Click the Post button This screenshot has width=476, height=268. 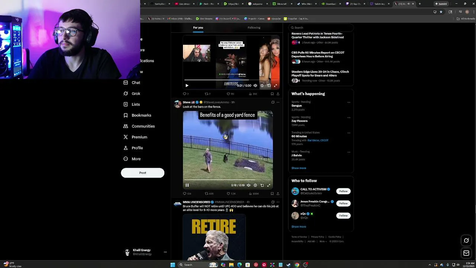click(x=142, y=173)
